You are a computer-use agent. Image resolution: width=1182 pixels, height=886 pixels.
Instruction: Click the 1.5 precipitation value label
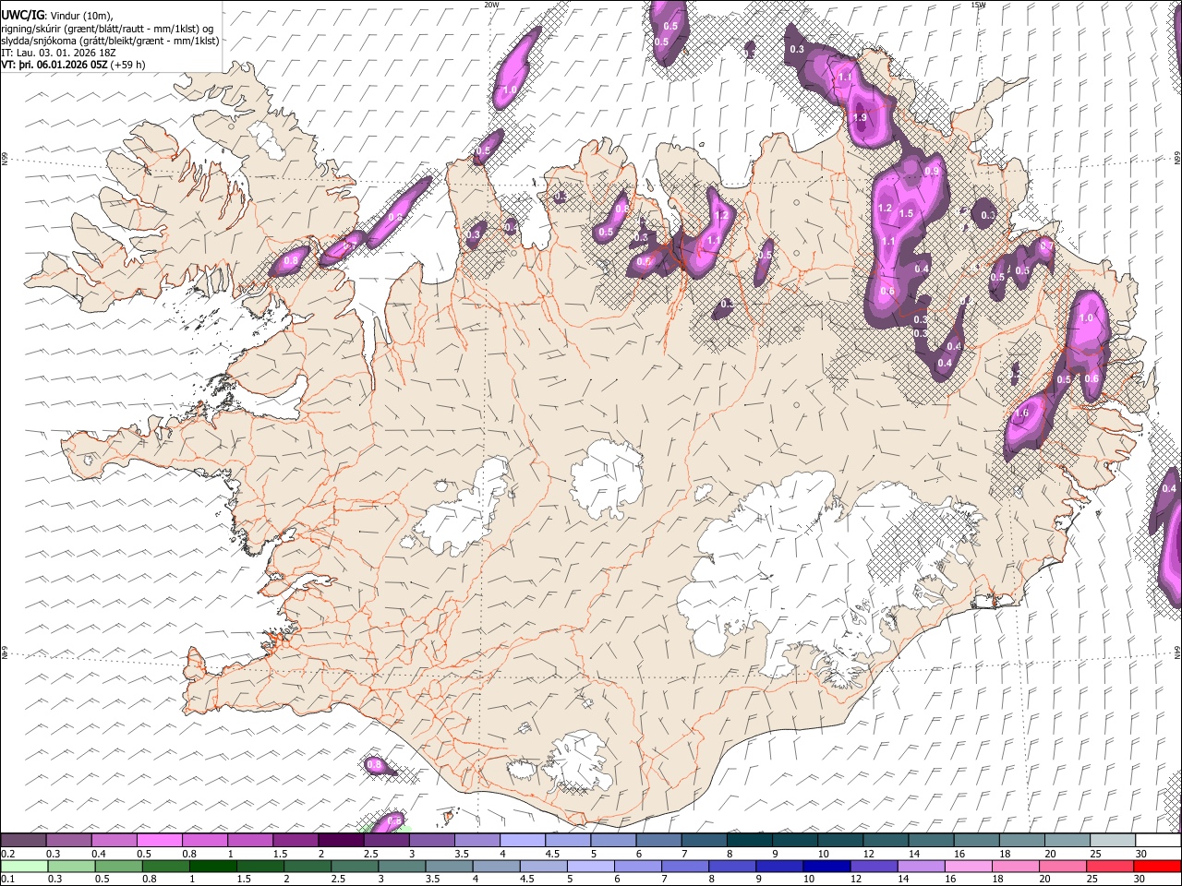click(x=906, y=213)
